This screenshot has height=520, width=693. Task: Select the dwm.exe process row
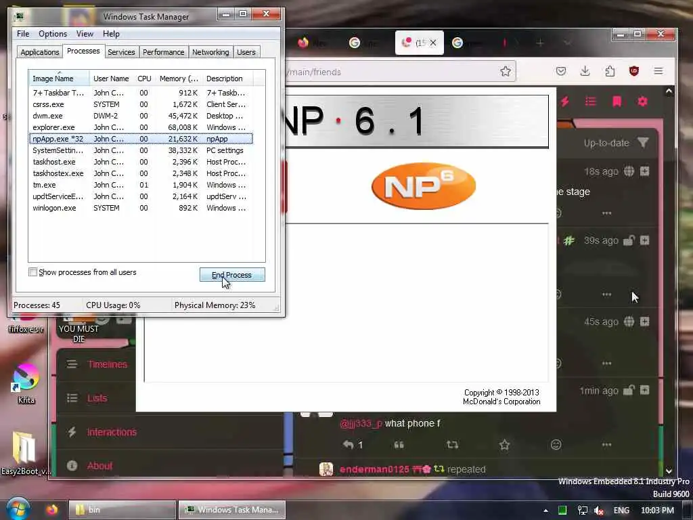click(141, 116)
